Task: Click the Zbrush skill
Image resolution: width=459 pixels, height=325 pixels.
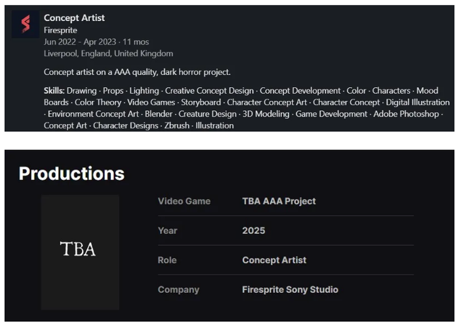Action: (176, 126)
